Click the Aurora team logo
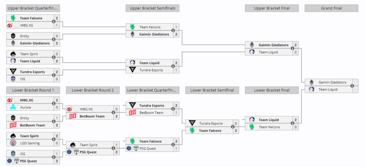Viewport: 365px width, 167px height. (x=13, y=107)
